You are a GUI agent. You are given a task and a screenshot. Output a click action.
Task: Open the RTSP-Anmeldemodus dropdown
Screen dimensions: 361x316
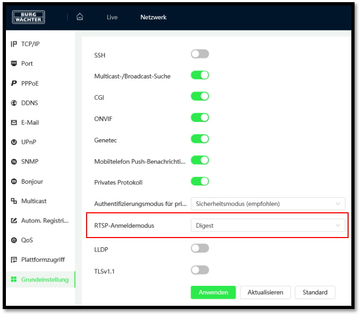click(x=268, y=226)
